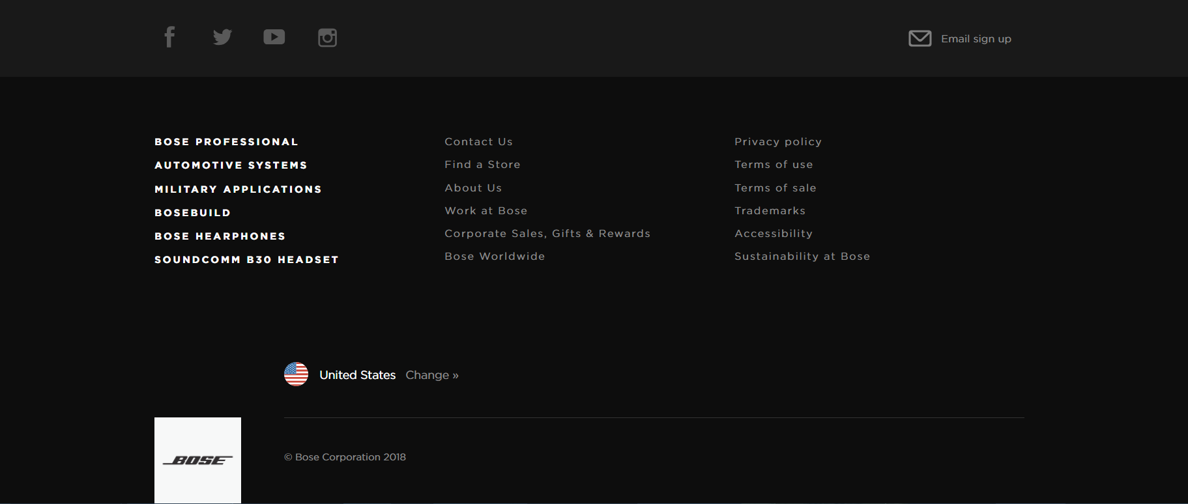Viewport: 1188px width, 504px height.
Task: Open Corporate Sales, Gifts & Rewards
Action: (547, 234)
